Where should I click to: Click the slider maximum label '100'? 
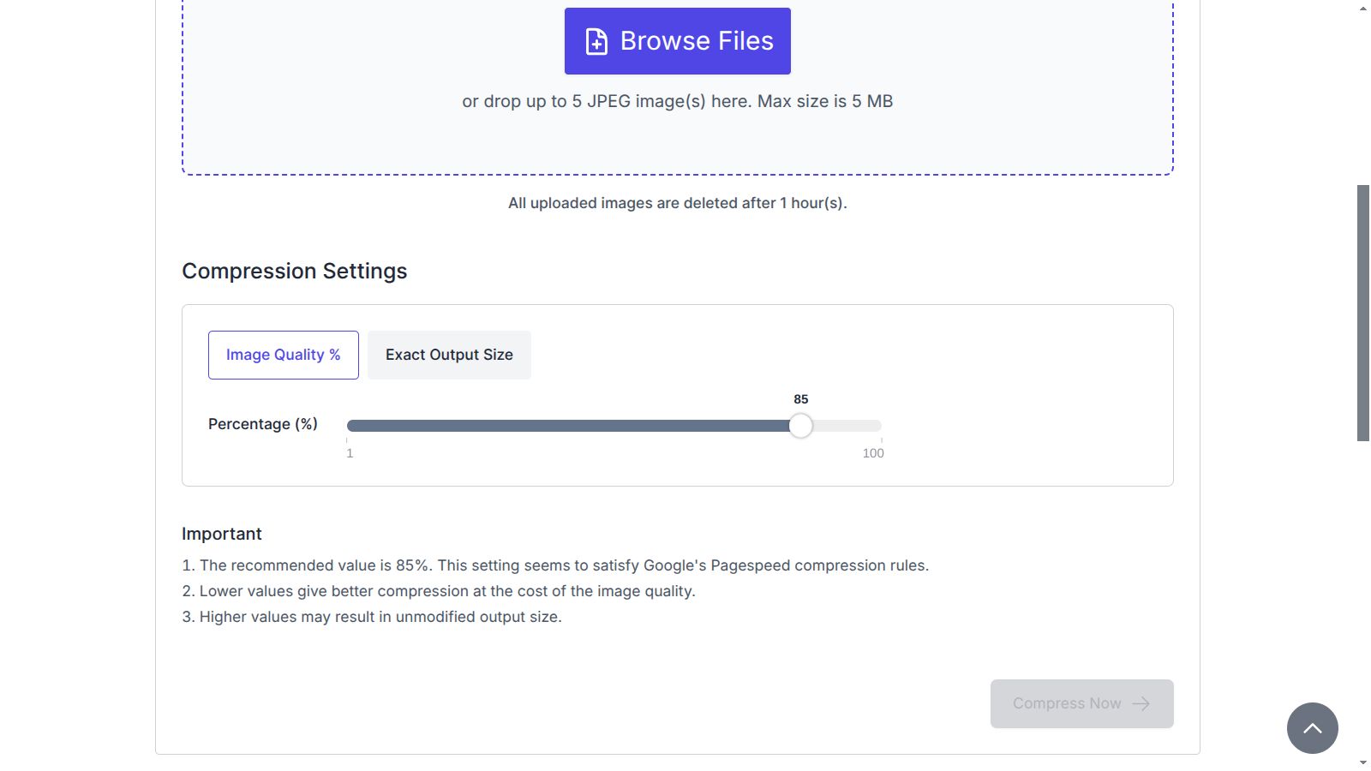pyautogui.click(x=873, y=453)
